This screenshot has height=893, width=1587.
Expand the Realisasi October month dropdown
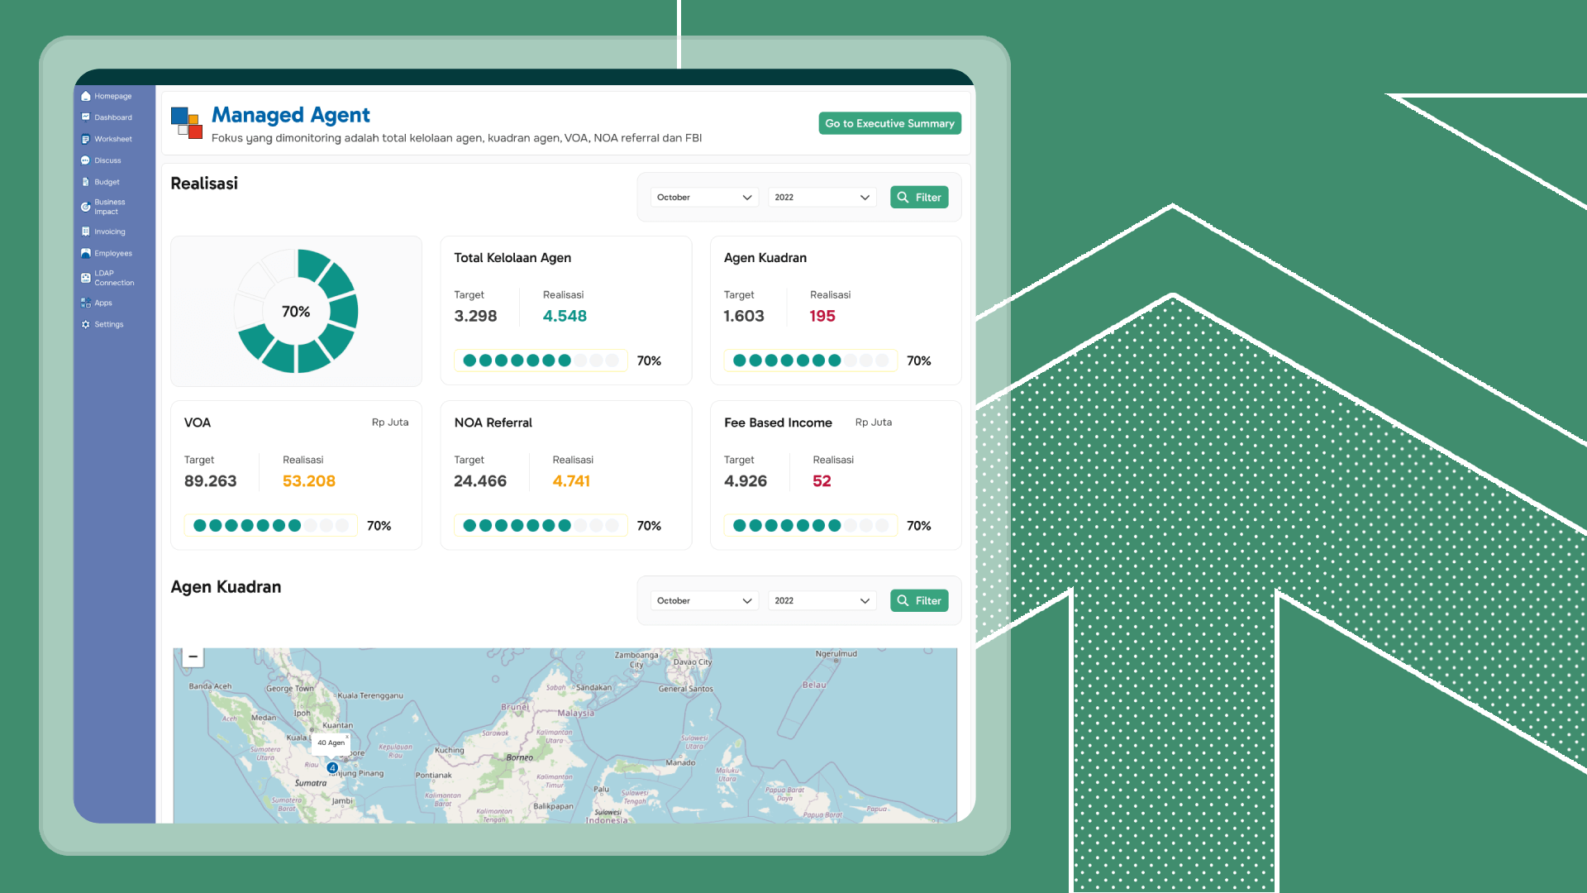pos(703,198)
